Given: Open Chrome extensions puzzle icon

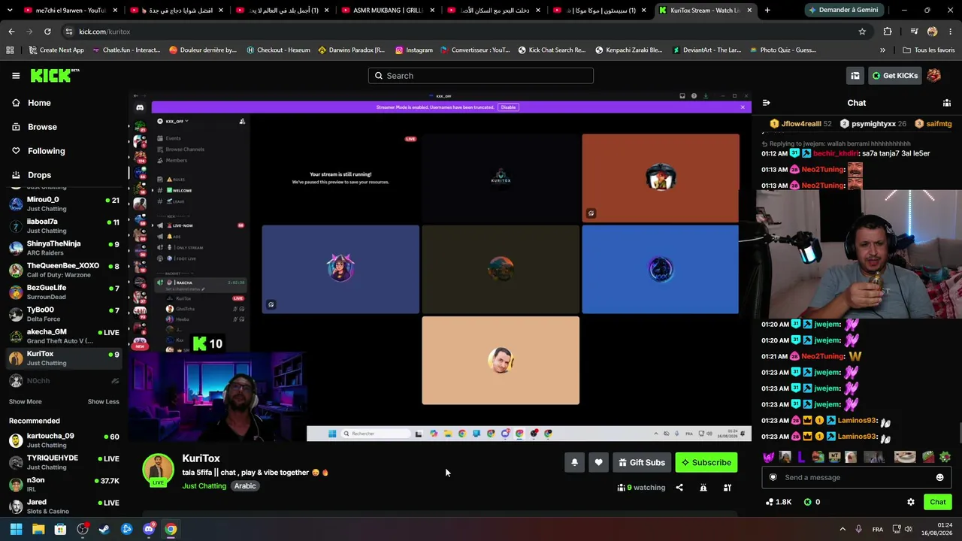Looking at the screenshot, I should (x=888, y=32).
